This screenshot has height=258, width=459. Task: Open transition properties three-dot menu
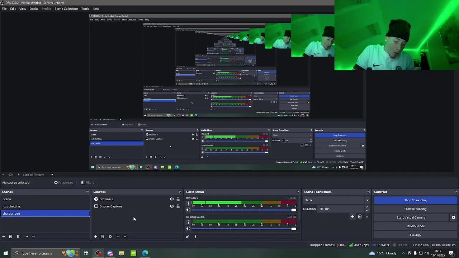click(x=367, y=216)
